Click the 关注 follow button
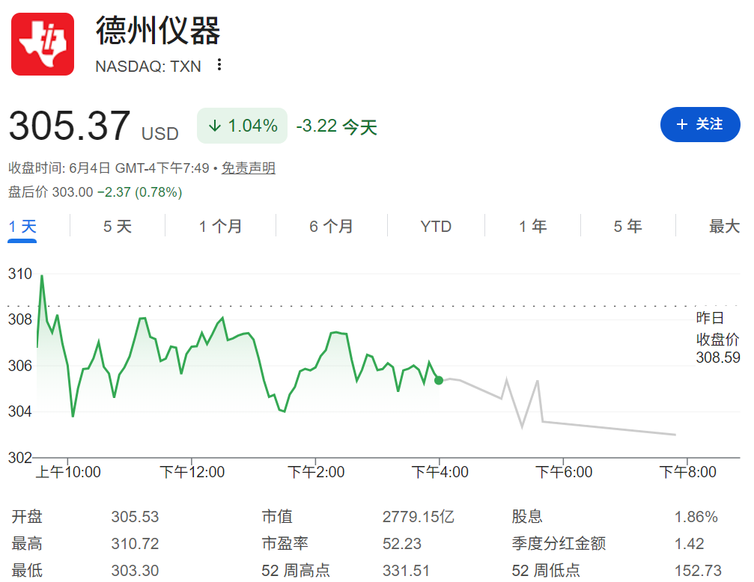 point(699,124)
